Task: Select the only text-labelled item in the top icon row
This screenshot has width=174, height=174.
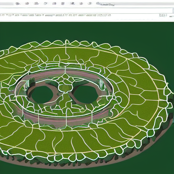Action: pos(106,4)
